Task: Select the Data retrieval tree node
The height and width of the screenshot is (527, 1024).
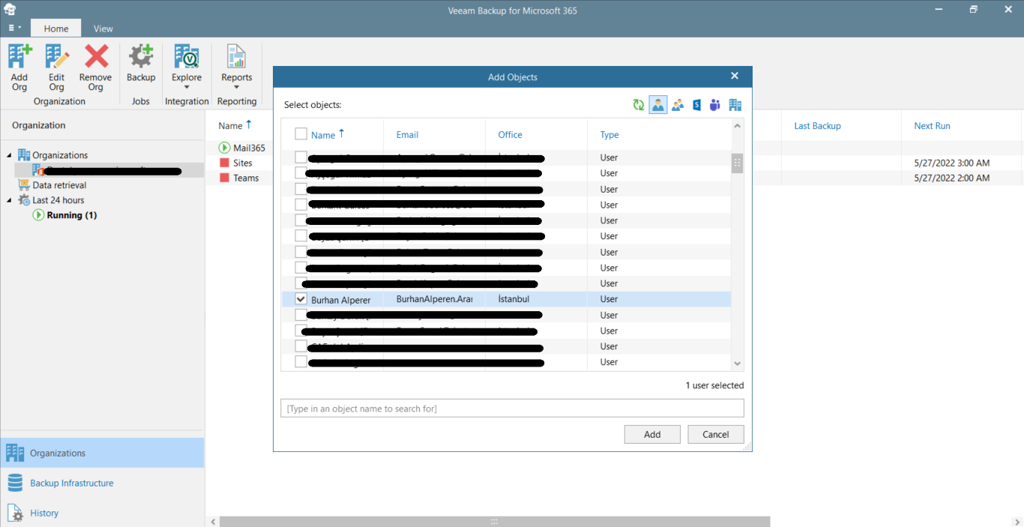Action: (60, 185)
